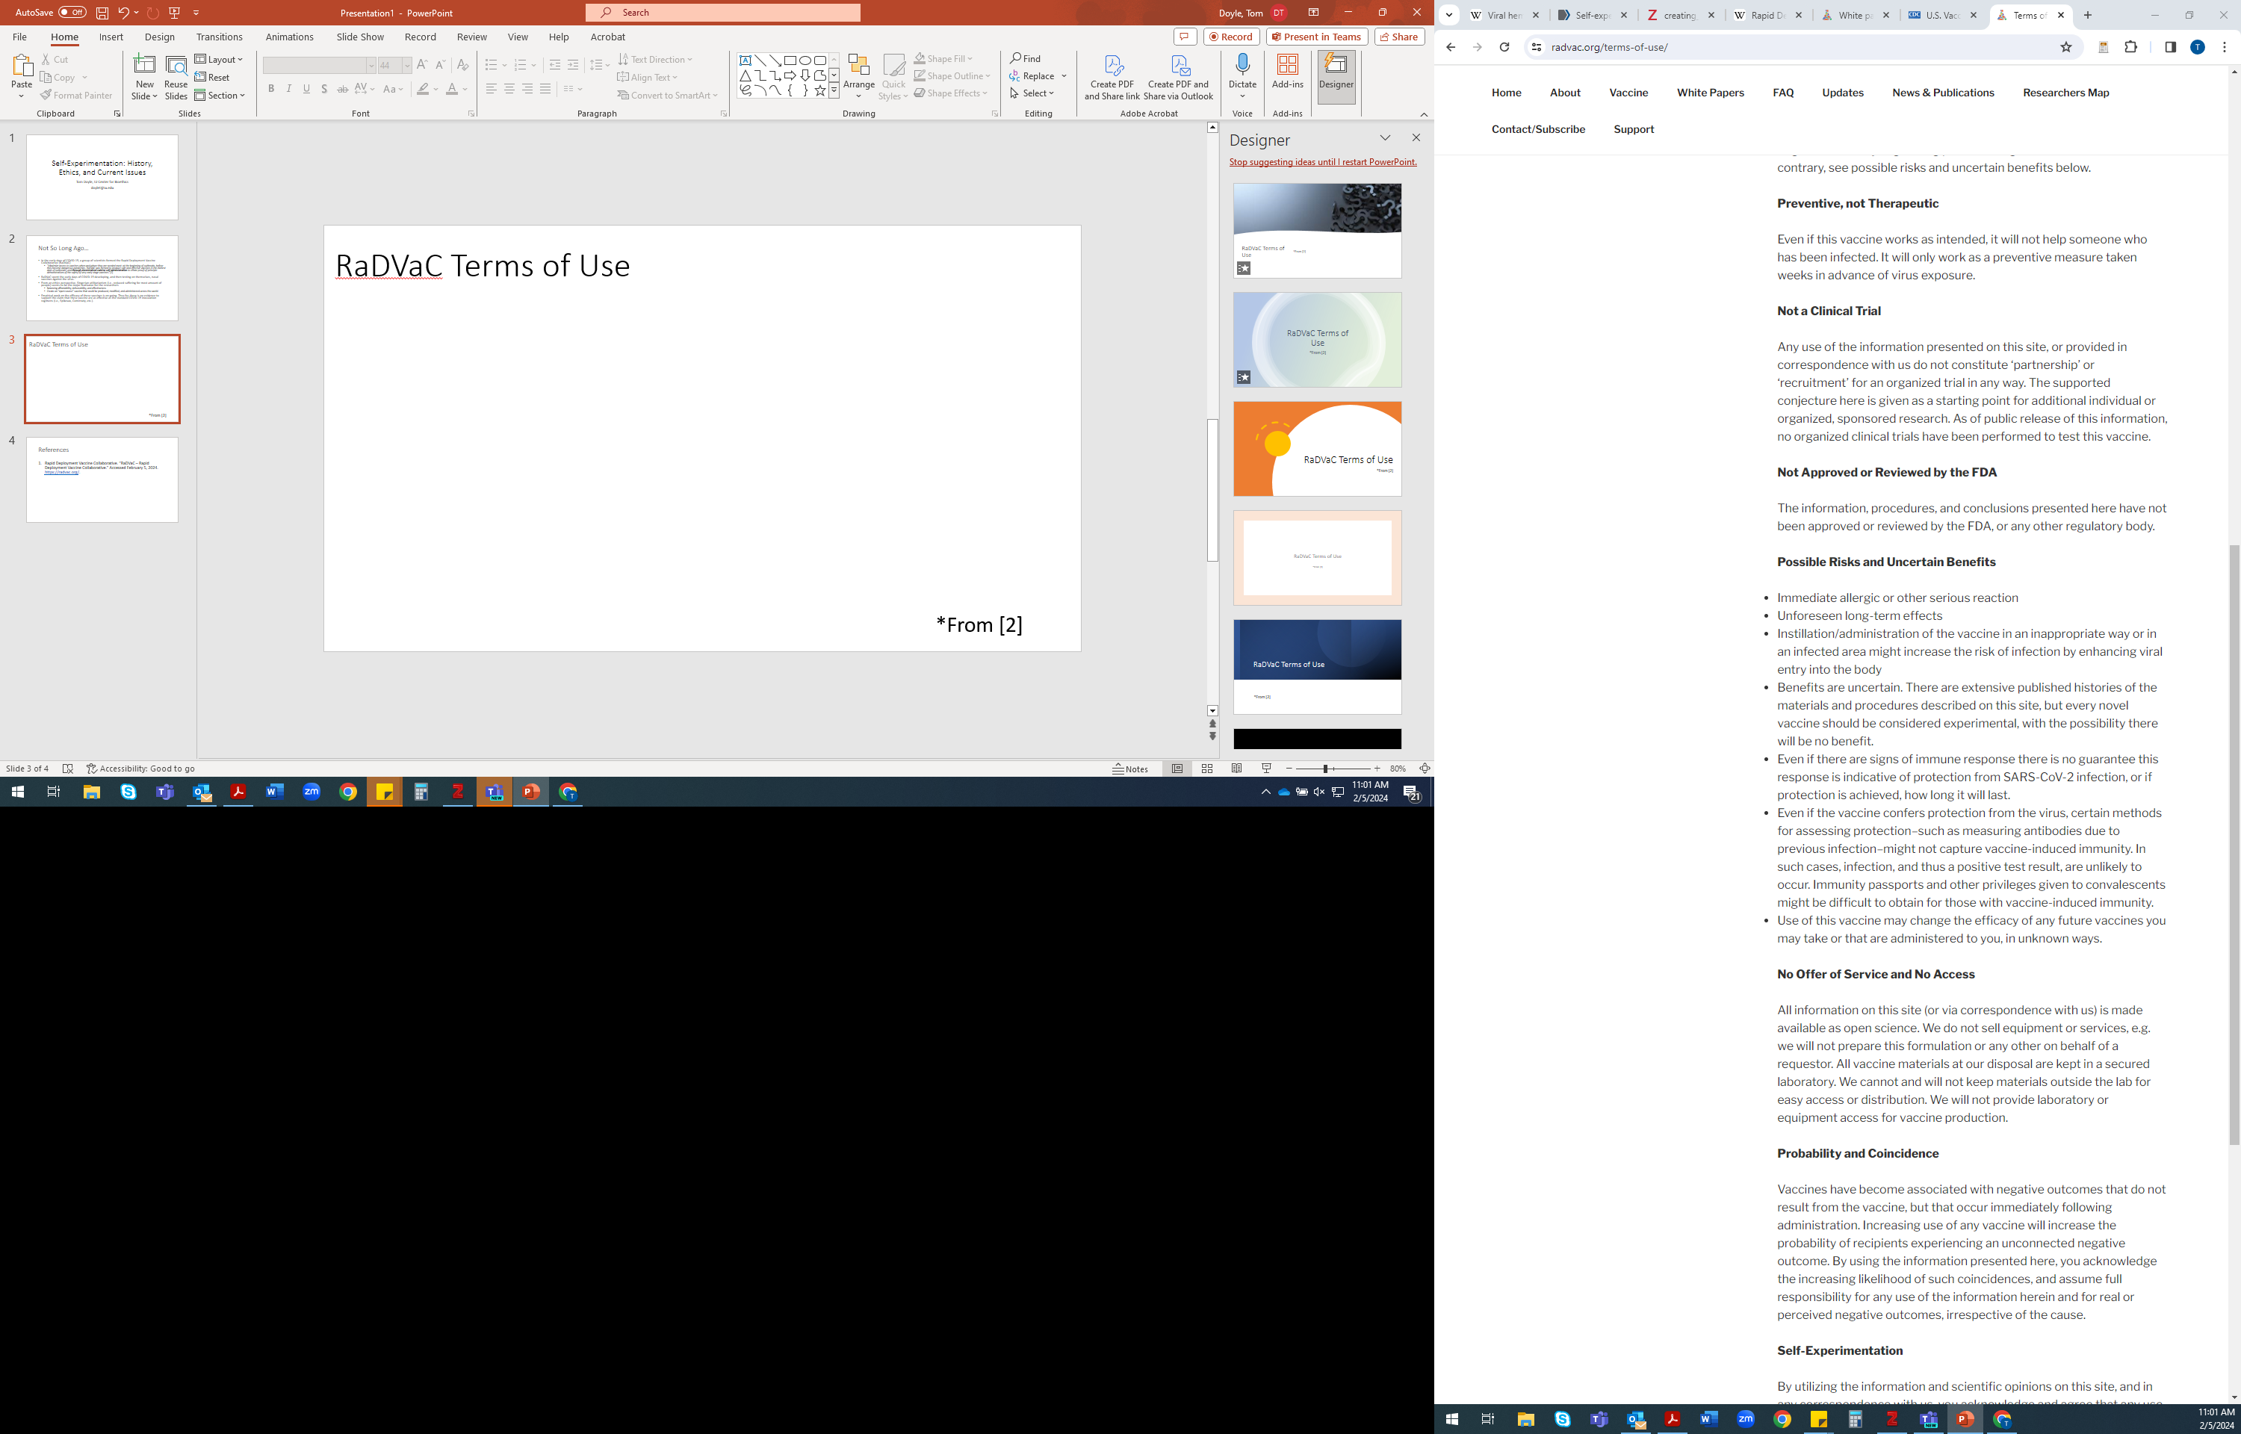2241x1434 pixels.
Task: Toggle Chrome side panel button
Action: (2170, 48)
